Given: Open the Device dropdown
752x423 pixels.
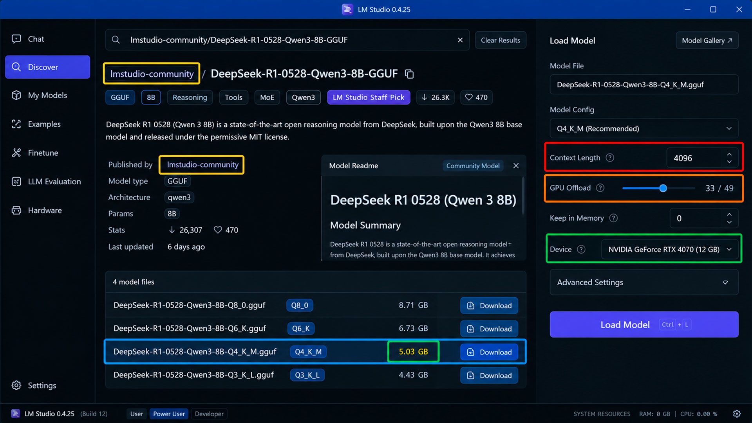Looking at the screenshot, I should coord(670,249).
